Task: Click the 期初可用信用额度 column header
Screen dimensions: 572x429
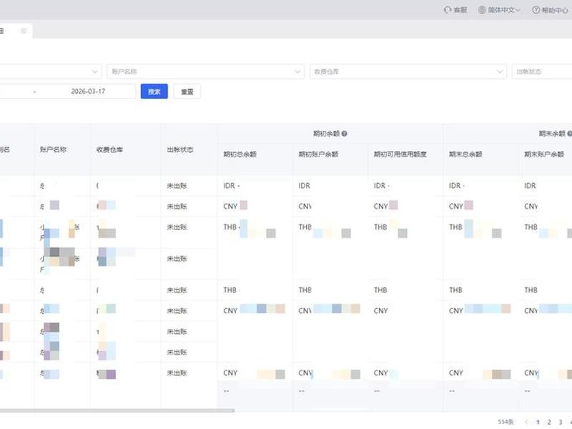Action: point(400,154)
